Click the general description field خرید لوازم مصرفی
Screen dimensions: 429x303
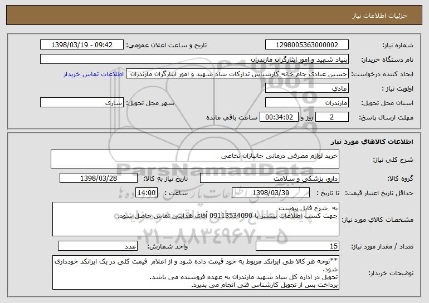click(x=195, y=159)
